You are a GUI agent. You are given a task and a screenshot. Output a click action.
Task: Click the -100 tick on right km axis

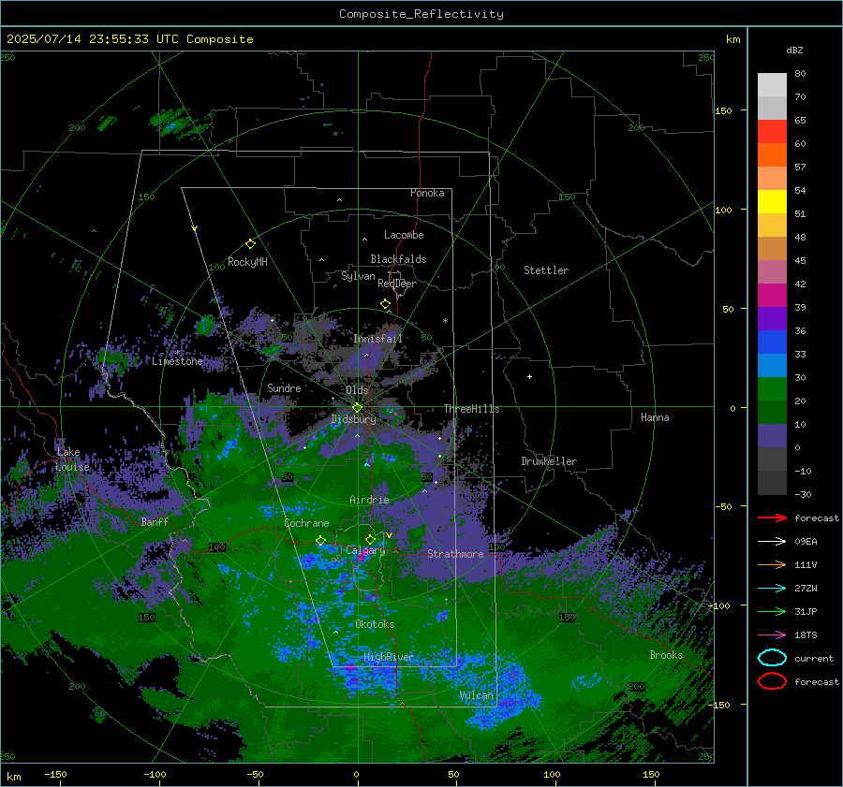click(720, 605)
